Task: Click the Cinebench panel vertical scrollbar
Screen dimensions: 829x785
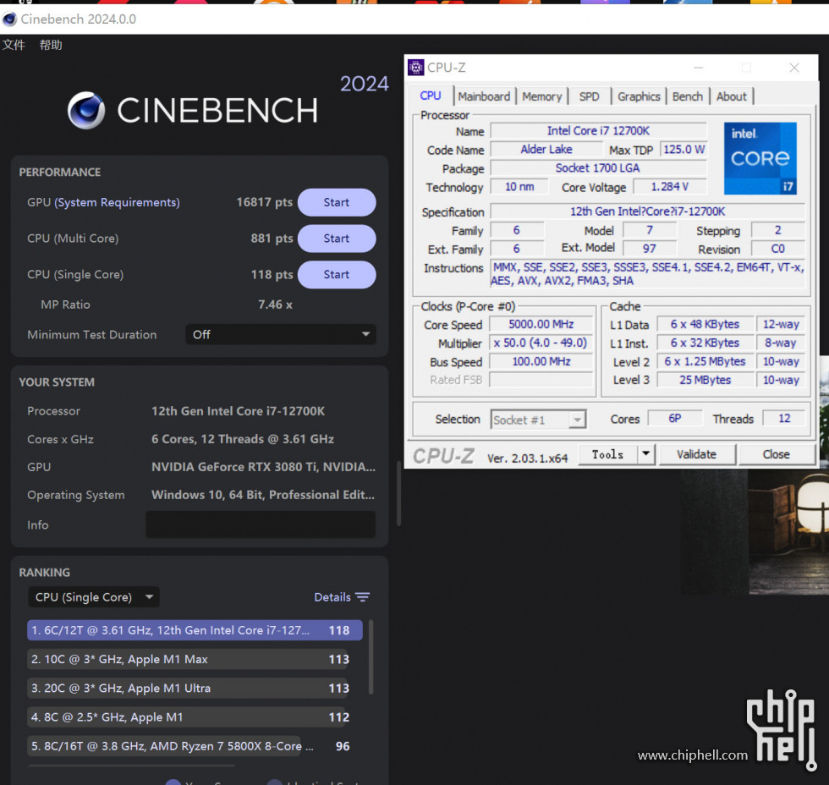Action: pyautogui.click(x=398, y=494)
